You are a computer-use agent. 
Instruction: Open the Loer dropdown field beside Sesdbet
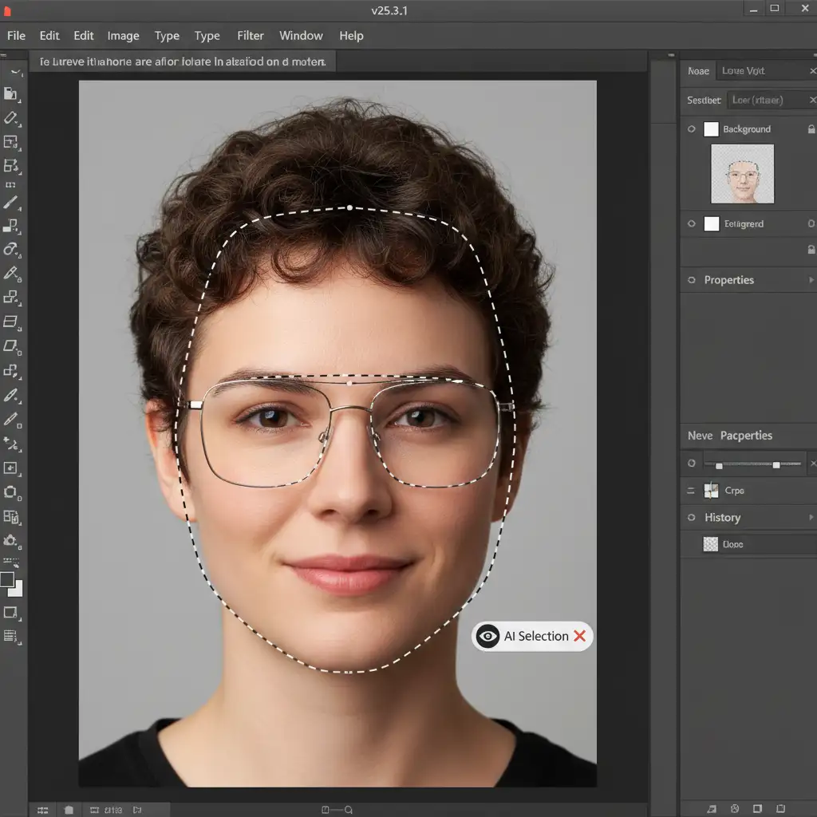[x=758, y=100]
